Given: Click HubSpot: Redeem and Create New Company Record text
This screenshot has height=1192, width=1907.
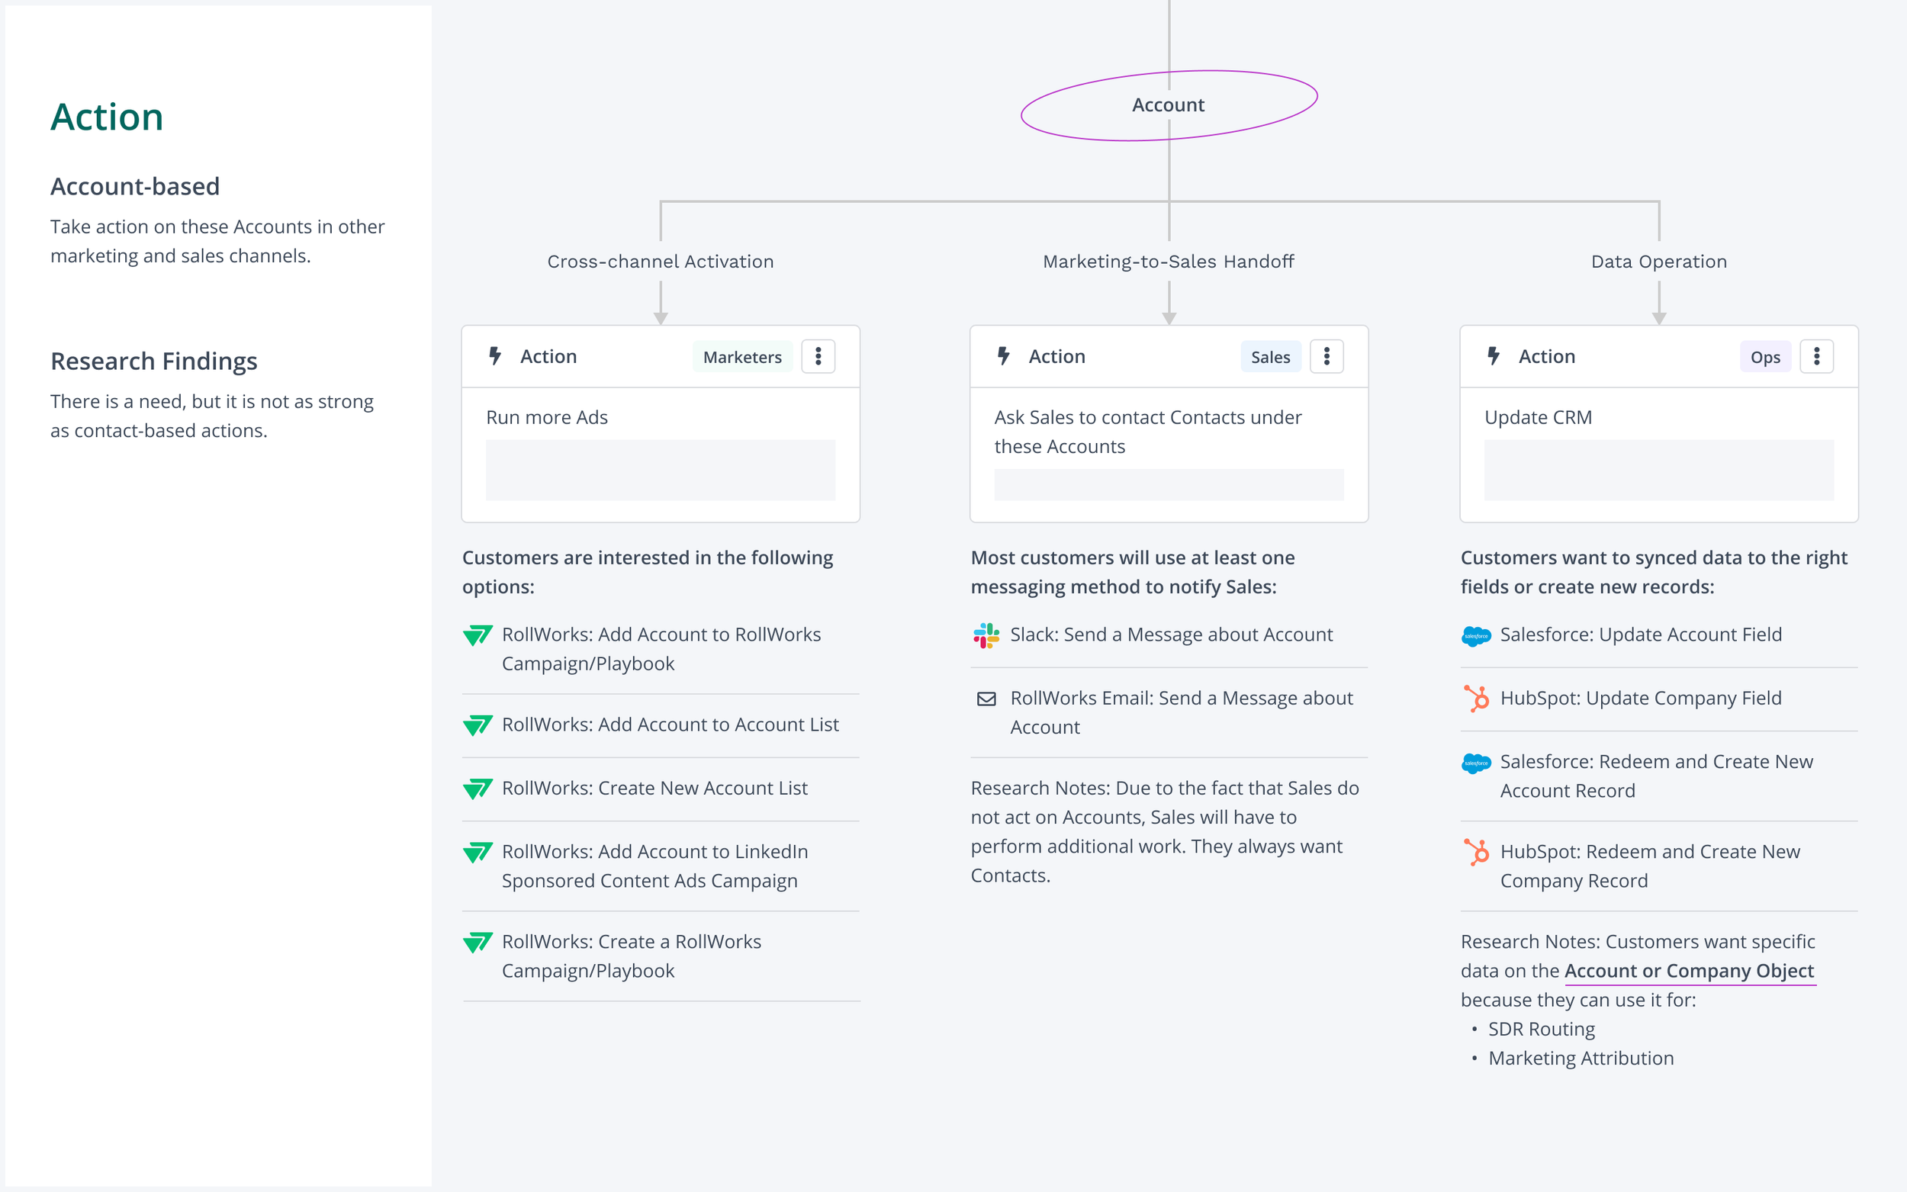Looking at the screenshot, I should pyautogui.click(x=1649, y=866).
